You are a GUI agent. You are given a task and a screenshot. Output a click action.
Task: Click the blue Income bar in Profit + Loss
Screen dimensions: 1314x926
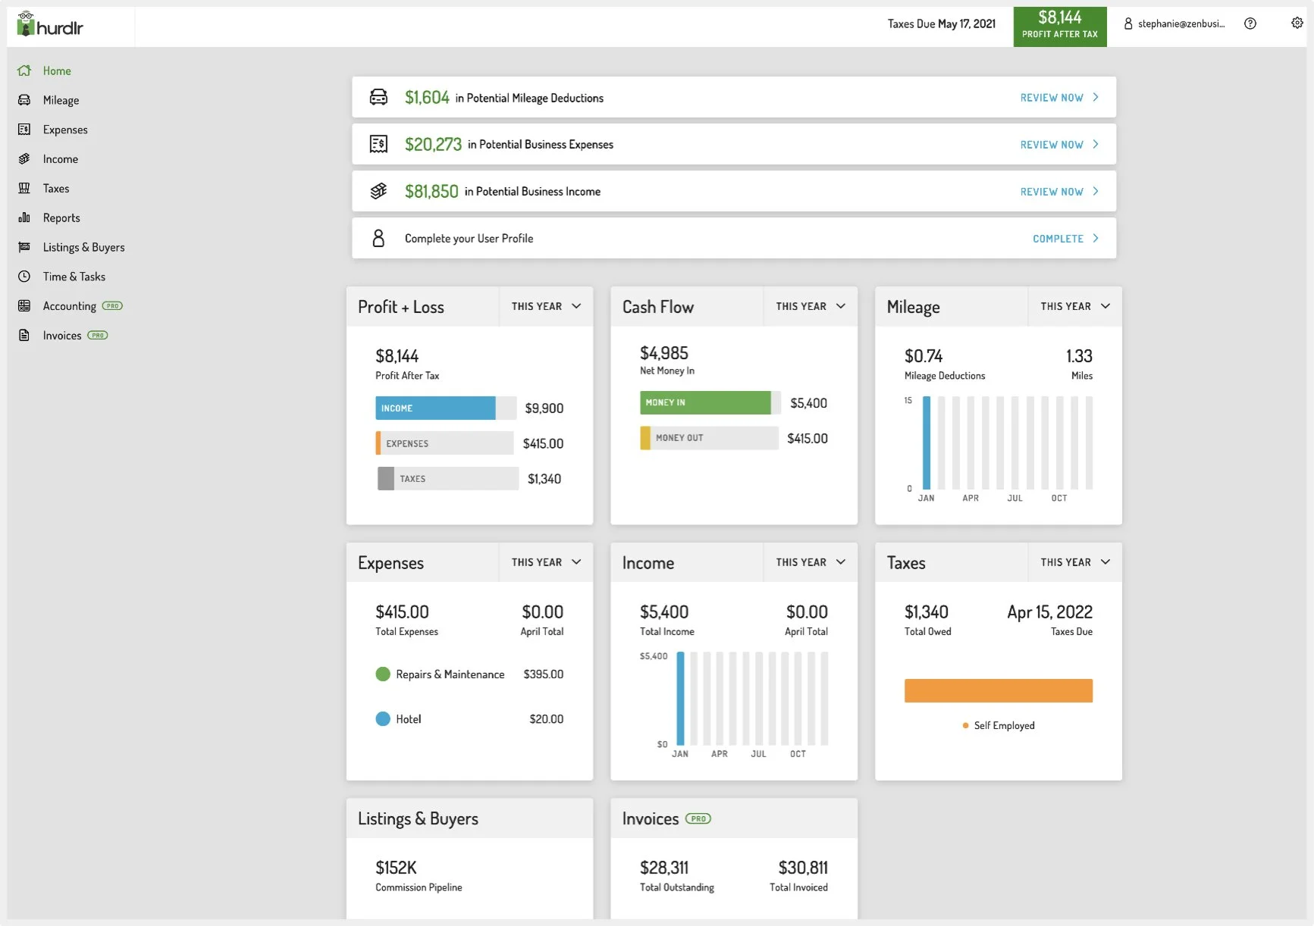tap(435, 408)
